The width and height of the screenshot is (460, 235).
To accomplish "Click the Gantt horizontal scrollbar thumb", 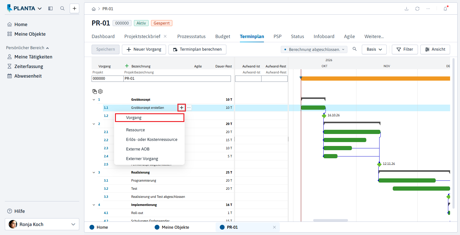I will [330, 220].
